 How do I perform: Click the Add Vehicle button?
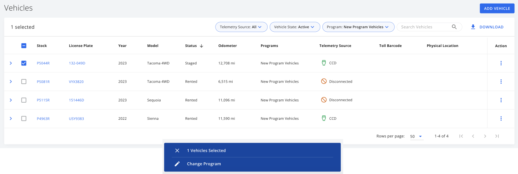pos(497,8)
